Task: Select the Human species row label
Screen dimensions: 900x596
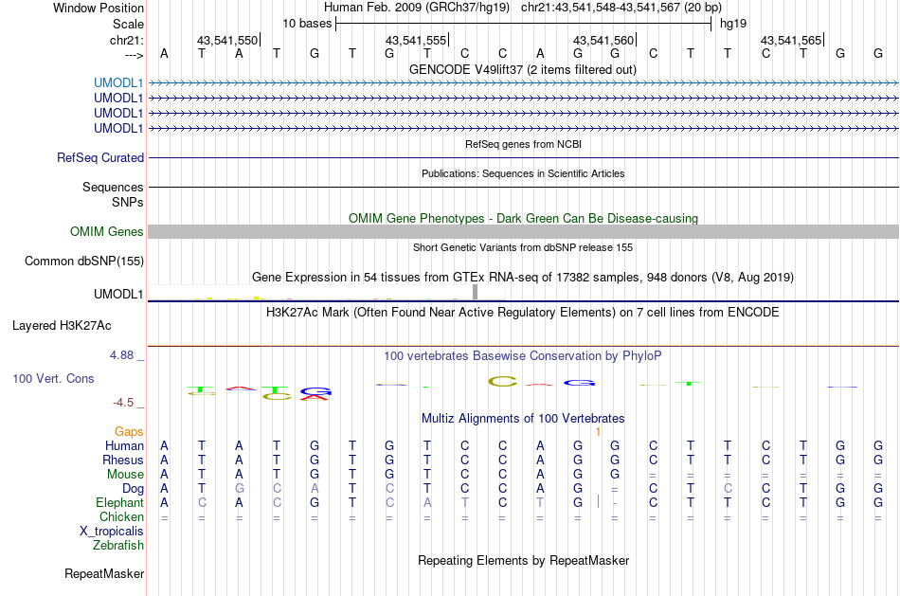Action: (124, 446)
